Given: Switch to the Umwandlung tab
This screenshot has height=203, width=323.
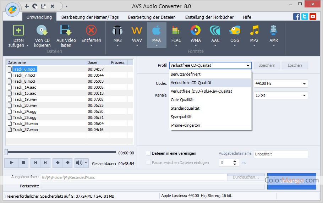Looking at the screenshot, I should 39,17.
